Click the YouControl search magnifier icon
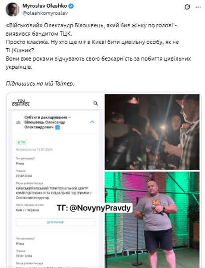 [96, 103]
